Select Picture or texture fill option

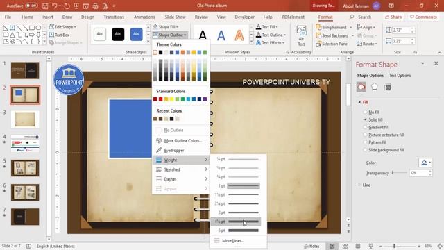pos(366,135)
